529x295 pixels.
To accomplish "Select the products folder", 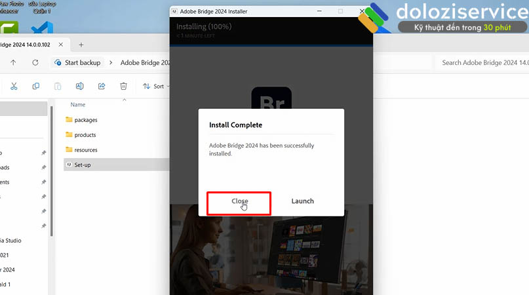I will [x=85, y=135].
